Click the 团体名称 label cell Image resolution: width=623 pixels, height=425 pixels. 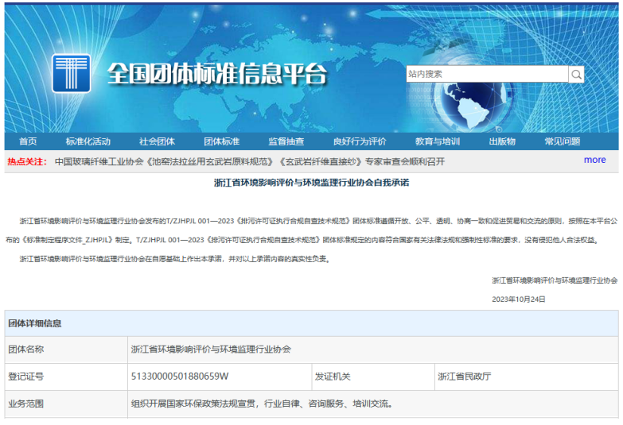coord(66,350)
